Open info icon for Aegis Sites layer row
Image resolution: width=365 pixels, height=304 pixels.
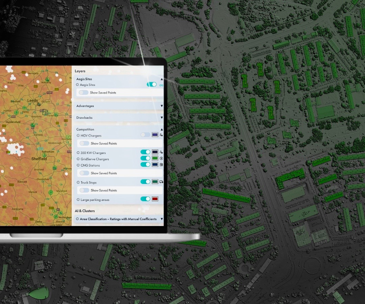[77, 85]
